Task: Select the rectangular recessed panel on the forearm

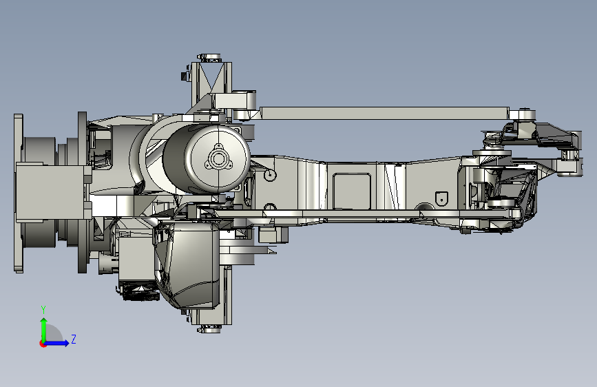Action: coord(352,191)
